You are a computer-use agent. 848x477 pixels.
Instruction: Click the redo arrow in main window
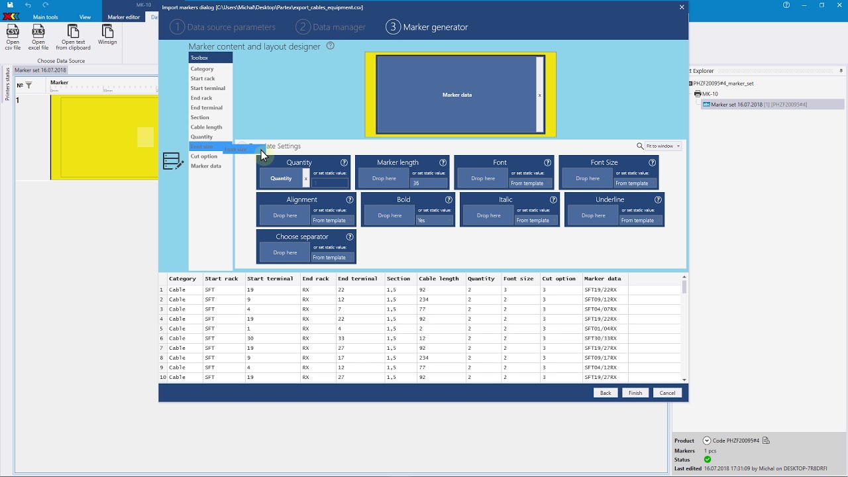tap(46, 5)
